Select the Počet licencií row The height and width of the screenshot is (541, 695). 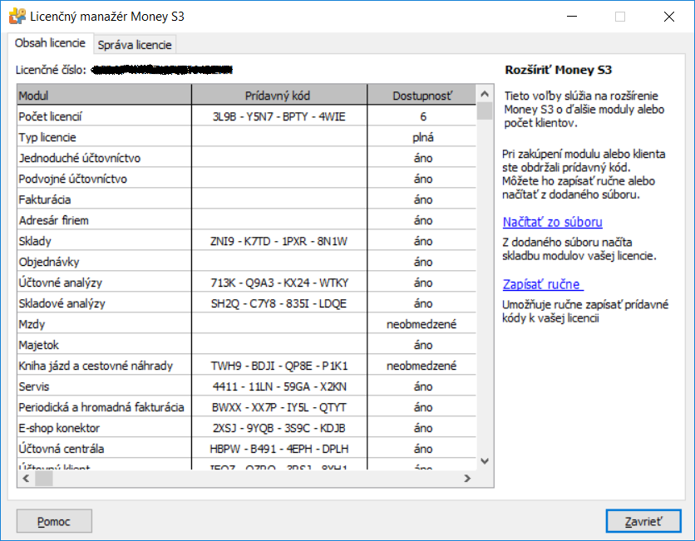point(246,116)
